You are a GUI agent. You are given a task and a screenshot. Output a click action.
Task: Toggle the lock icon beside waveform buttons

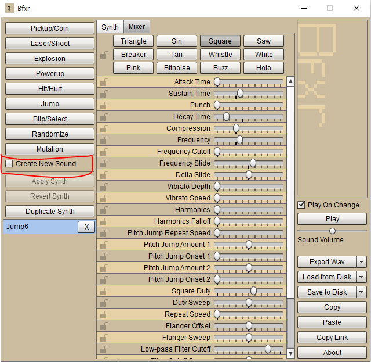(x=104, y=55)
